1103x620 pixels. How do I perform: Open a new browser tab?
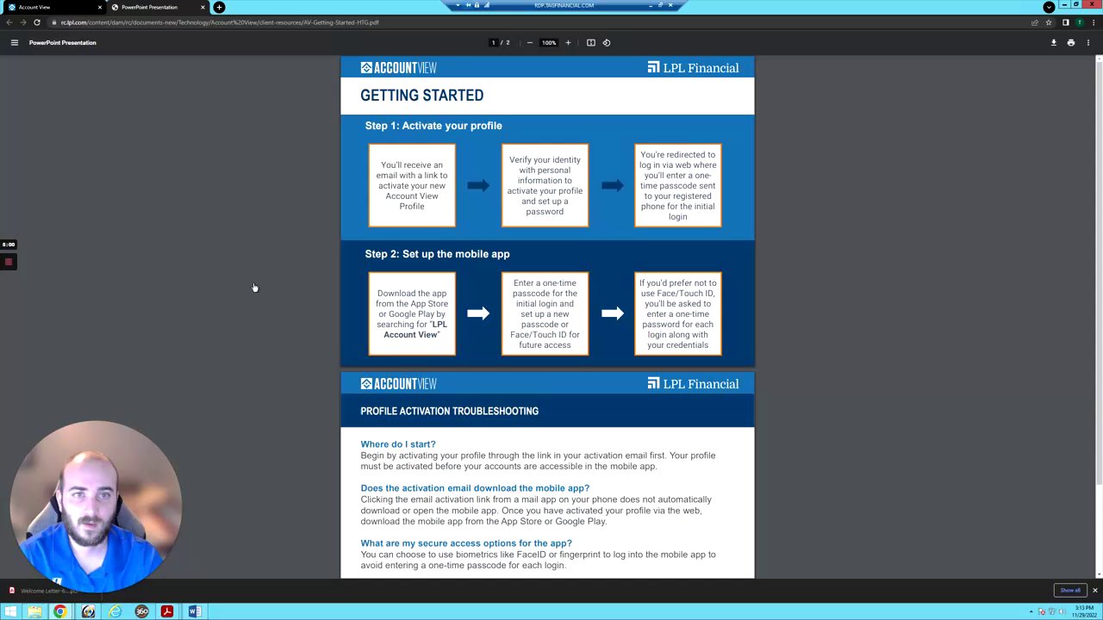[219, 7]
